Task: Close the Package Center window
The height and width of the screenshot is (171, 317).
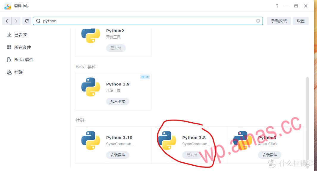Action: coord(306,6)
